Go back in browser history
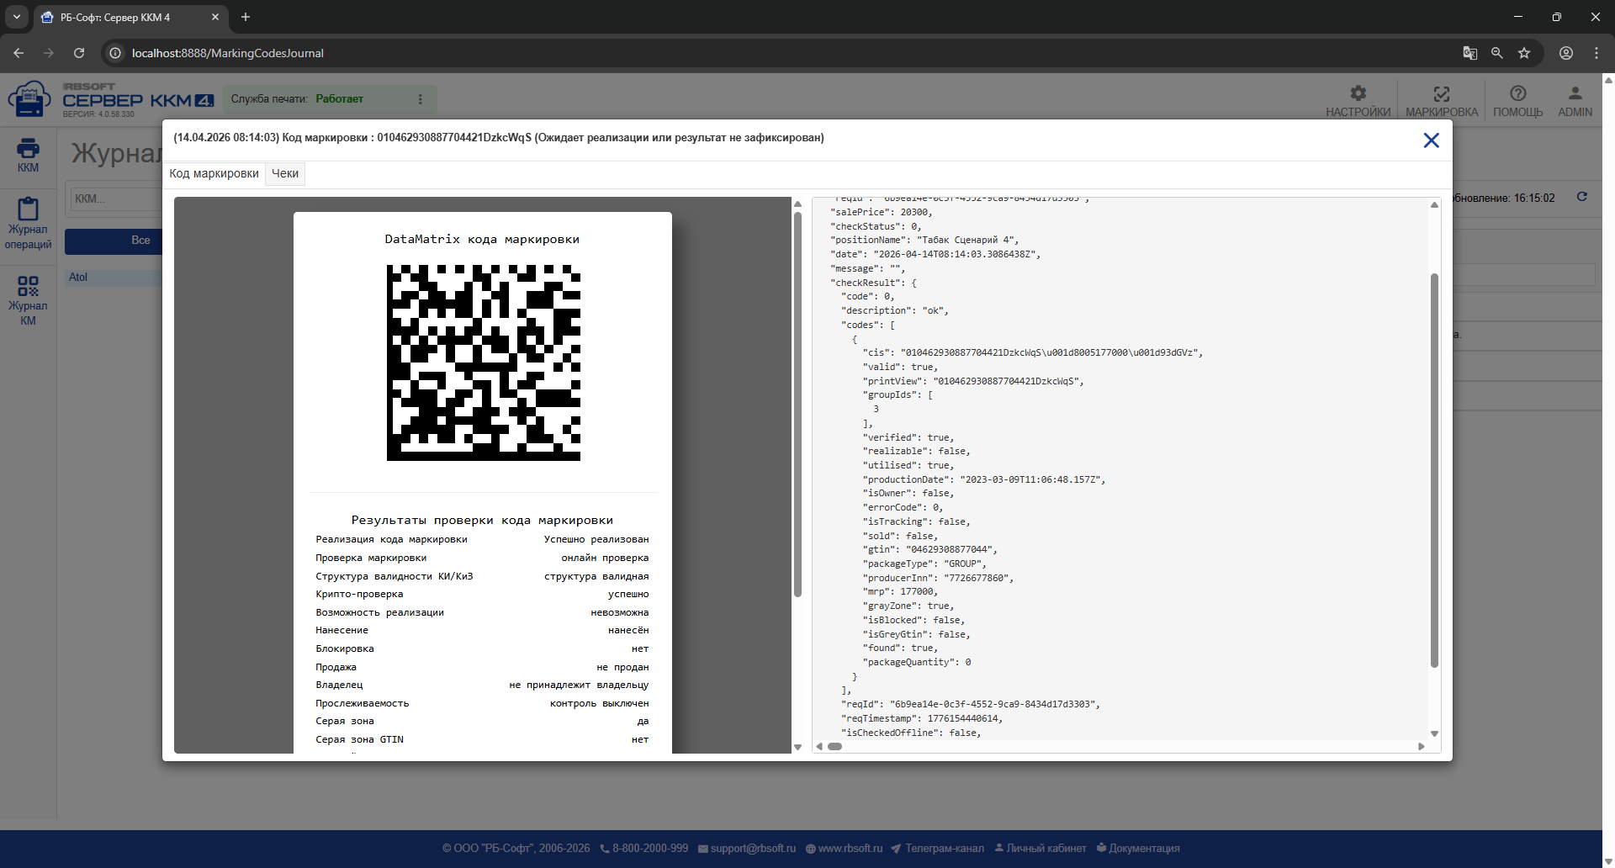 point(19,53)
